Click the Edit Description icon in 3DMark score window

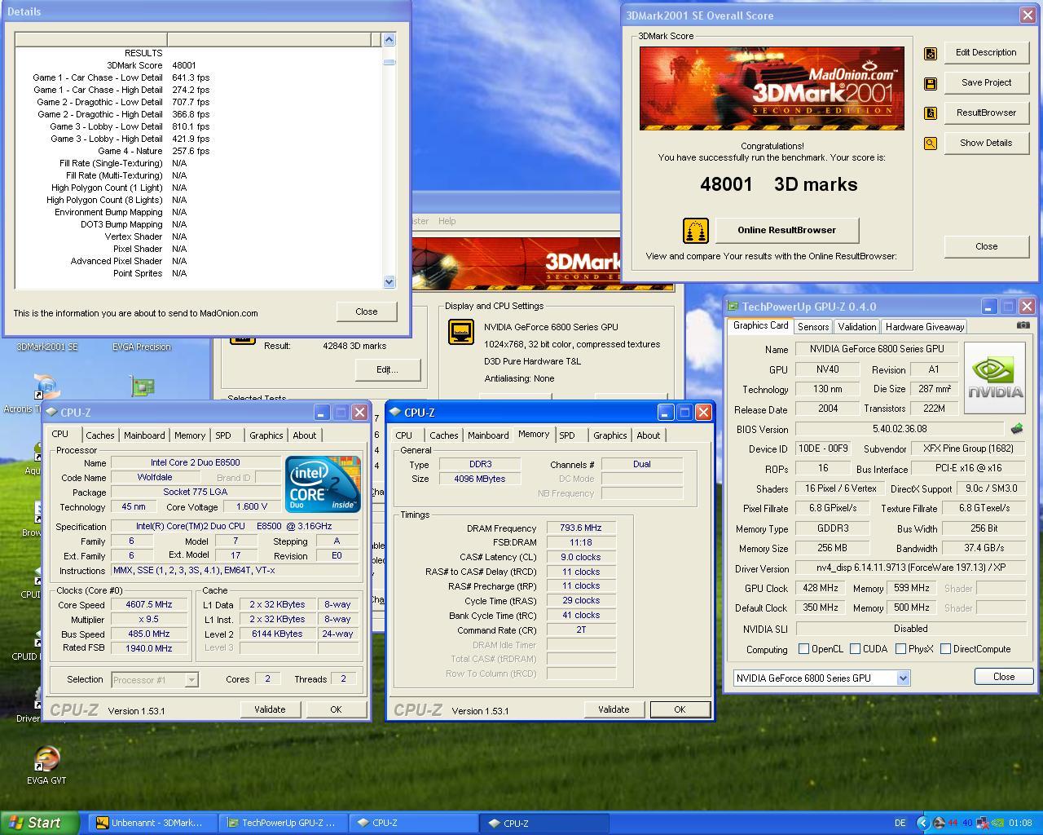pos(930,53)
